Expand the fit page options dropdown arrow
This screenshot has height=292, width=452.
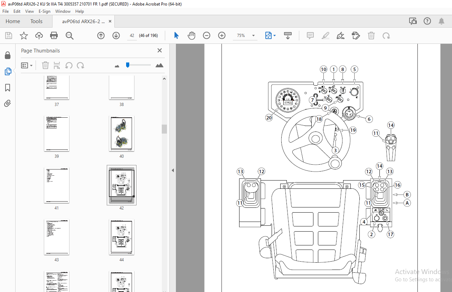click(x=275, y=36)
